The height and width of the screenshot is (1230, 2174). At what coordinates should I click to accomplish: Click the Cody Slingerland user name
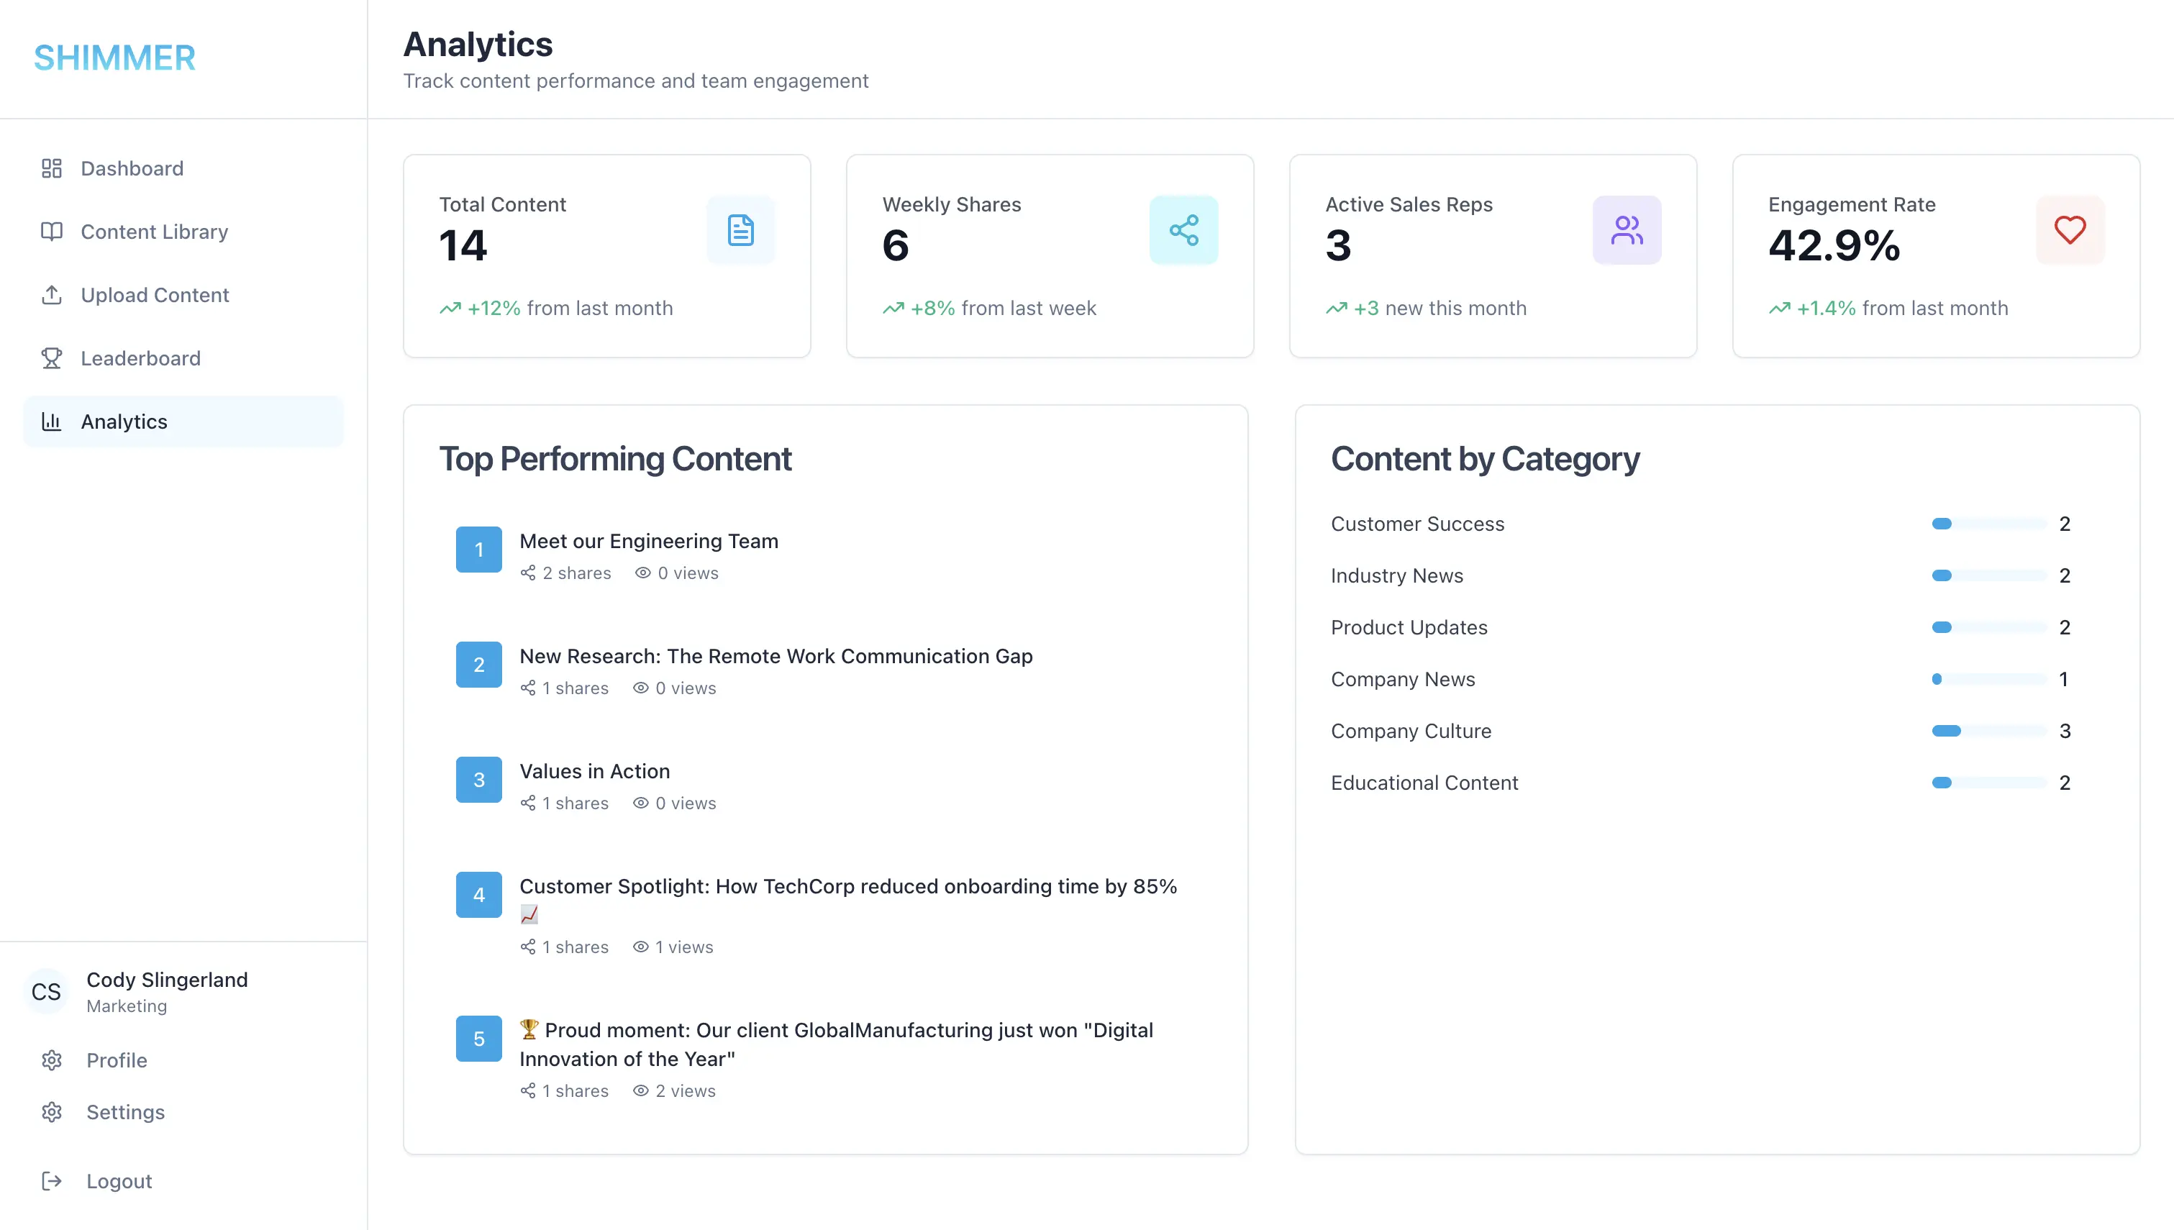pyautogui.click(x=167, y=979)
